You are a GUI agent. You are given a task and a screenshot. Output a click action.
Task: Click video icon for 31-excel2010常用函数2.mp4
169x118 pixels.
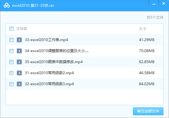point(19,73)
